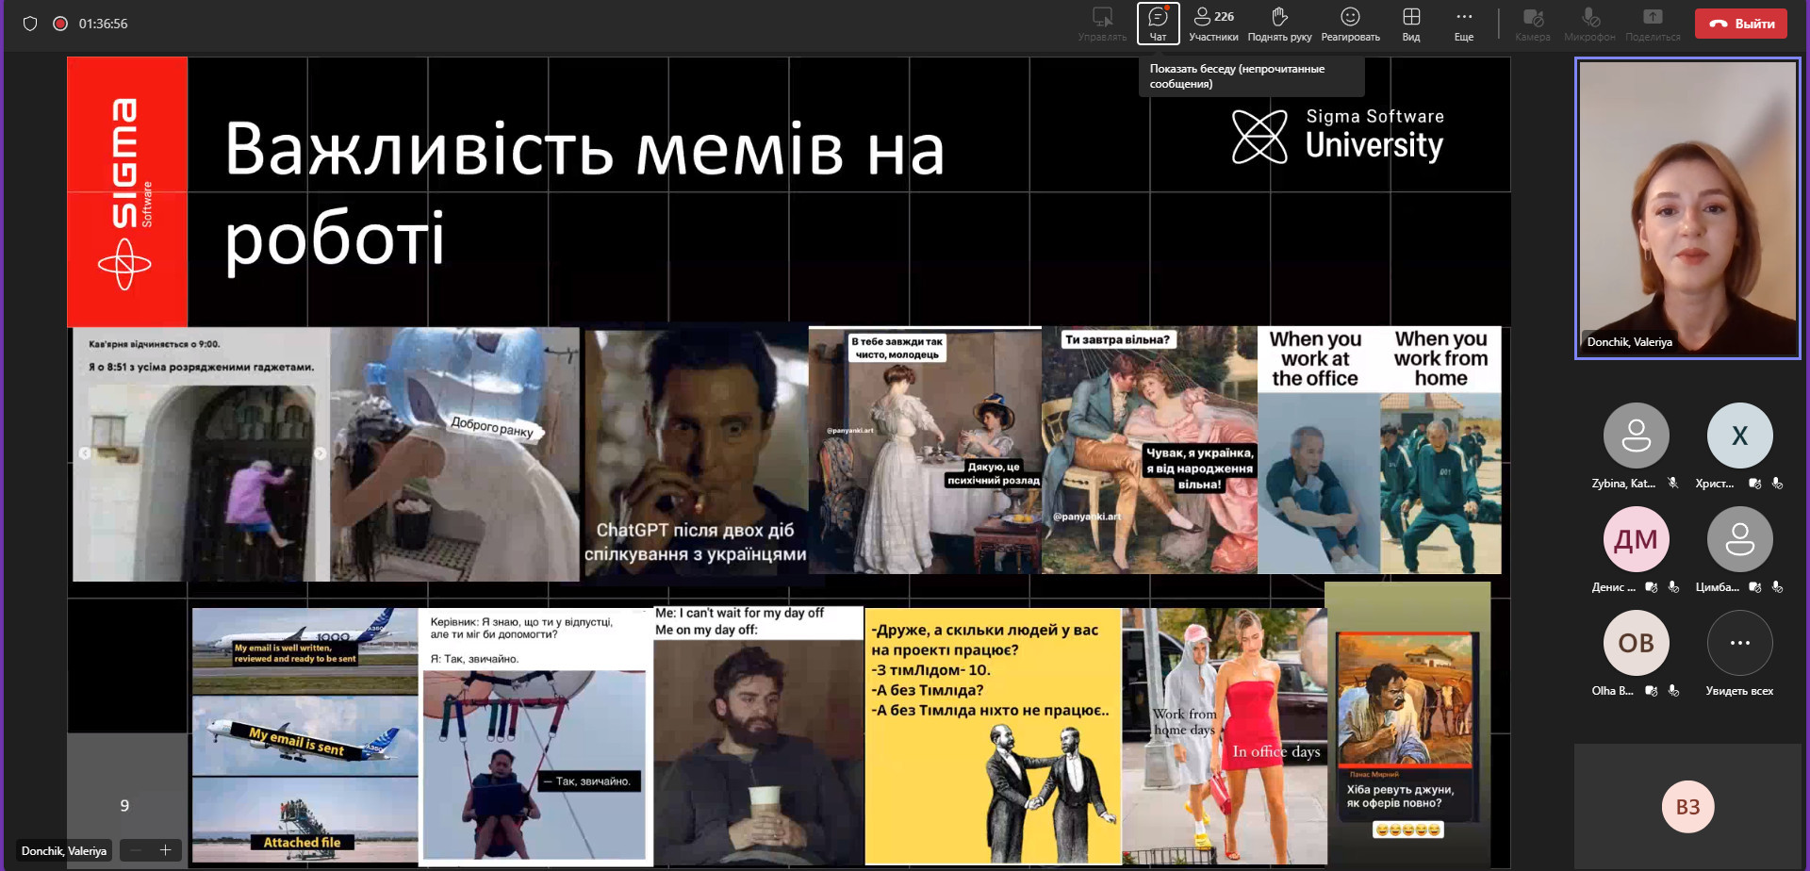Click the slide number 9
The image size is (1810, 871).
(124, 805)
